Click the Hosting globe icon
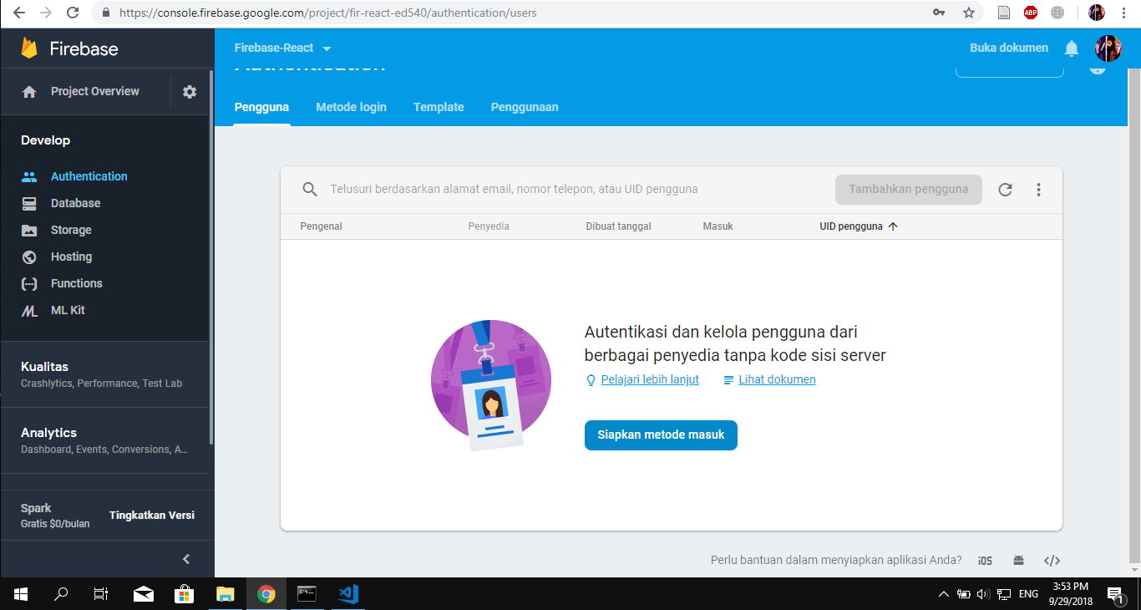The width and height of the screenshot is (1141, 610). point(29,257)
